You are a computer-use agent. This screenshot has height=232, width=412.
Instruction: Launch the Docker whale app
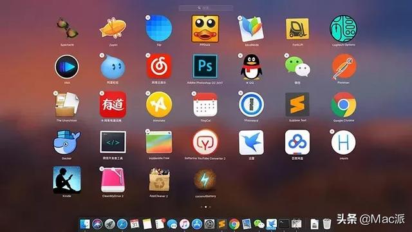(x=67, y=142)
